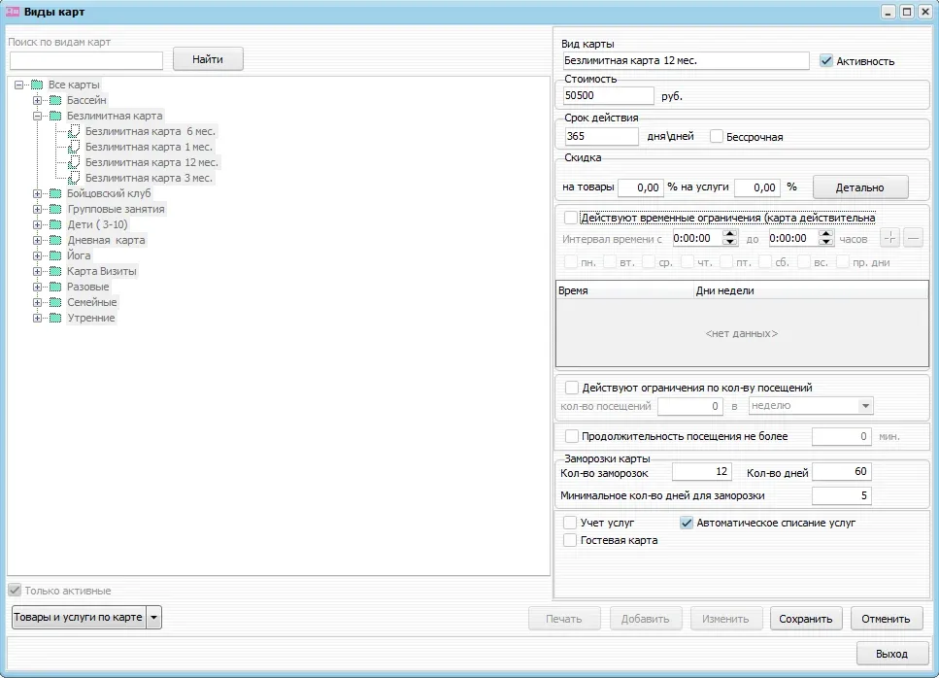The height and width of the screenshot is (678, 939).
Task: Click the folder icon next to Семейные
Action: 55,302
